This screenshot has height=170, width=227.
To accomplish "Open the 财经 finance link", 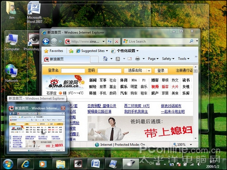I will (x=93, y=87).
